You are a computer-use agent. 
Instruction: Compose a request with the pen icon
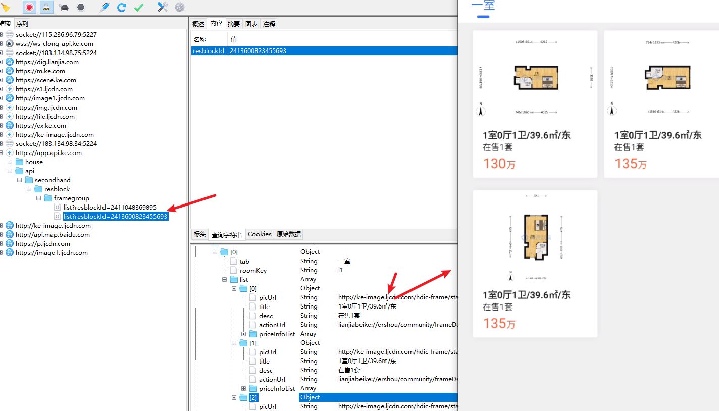[105, 7]
